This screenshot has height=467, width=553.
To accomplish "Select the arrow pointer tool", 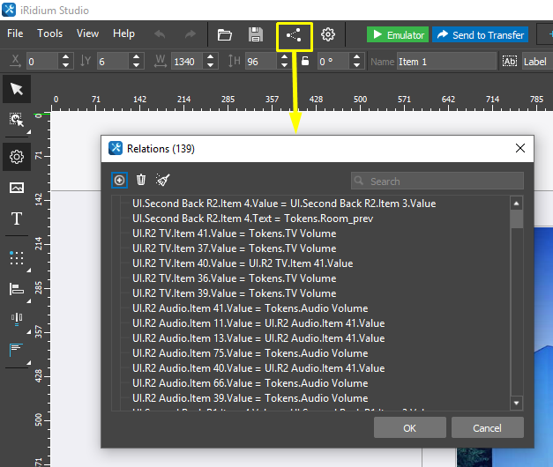I will click(x=17, y=89).
